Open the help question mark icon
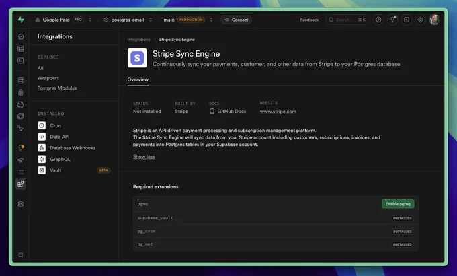This screenshot has width=457, height=276. coord(378,20)
